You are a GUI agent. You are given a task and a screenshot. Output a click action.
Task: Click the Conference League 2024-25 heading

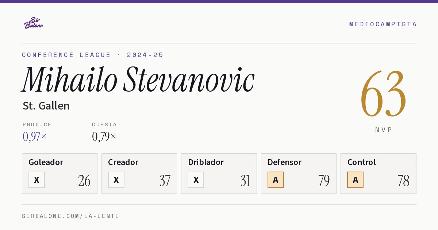tap(93, 55)
